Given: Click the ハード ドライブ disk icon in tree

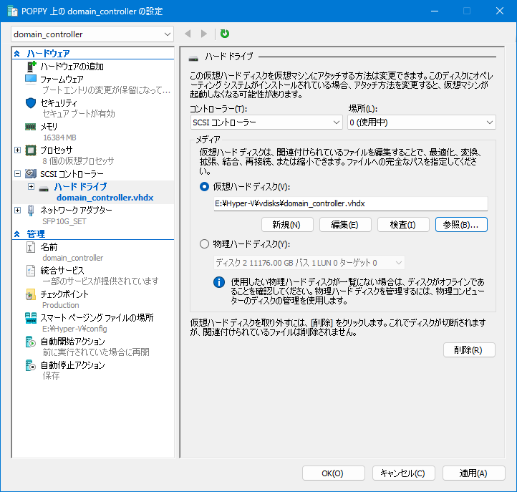Looking at the screenshot, I should (44, 189).
